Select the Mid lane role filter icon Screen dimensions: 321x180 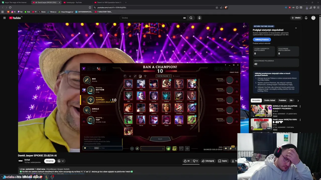click(x=135, y=76)
